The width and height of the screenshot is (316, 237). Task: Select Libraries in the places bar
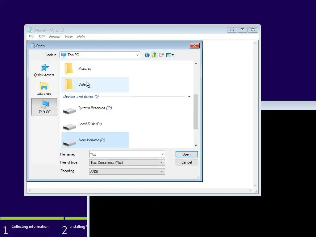coord(44,89)
